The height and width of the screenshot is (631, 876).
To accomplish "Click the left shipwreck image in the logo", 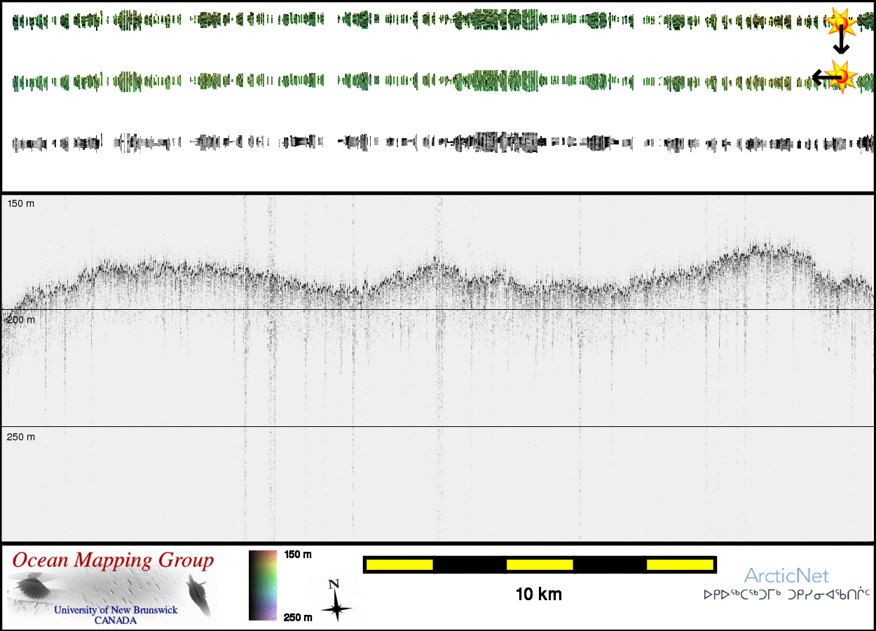I will [30, 587].
